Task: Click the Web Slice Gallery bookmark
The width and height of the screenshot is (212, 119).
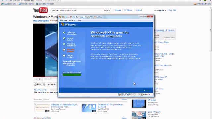Action: click(x=26, y=4)
